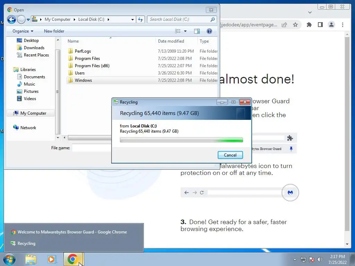Open the volume speaker tray icon
Image resolution: width=355 pixels, height=266 pixels.
pyautogui.click(x=320, y=259)
